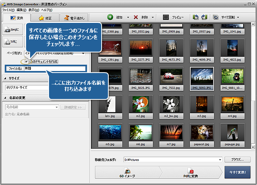Open the 追加 dropdown arrow
The height and width of the screenshot is (185, 257).
(128, 18)
